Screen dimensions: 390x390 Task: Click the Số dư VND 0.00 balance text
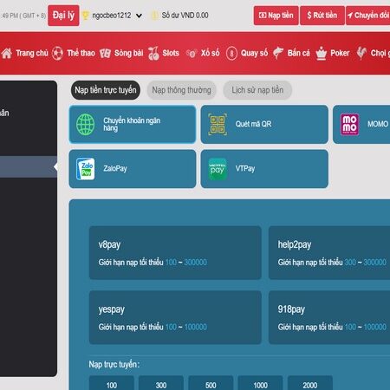185,16
